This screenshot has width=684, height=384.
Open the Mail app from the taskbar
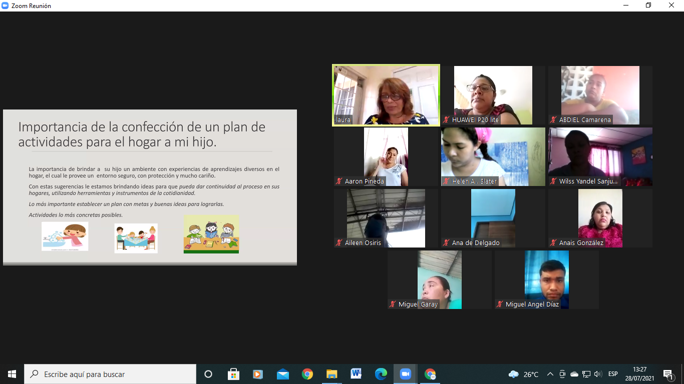point(282,374)
